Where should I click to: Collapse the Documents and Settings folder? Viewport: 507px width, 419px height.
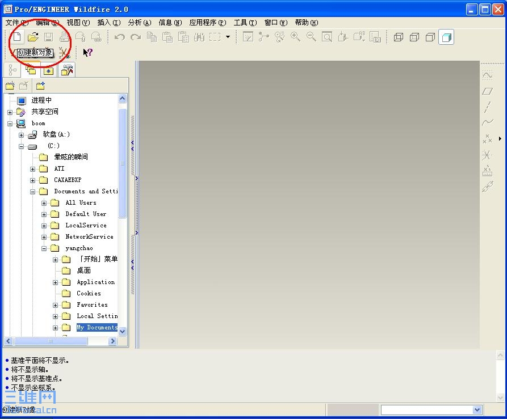coord(33,192)
